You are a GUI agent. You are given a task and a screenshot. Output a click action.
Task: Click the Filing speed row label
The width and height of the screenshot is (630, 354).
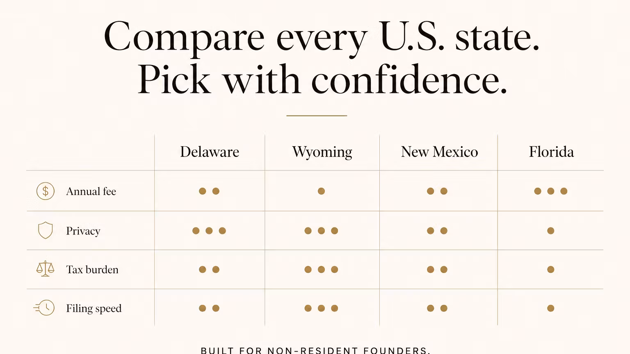tap(94, 309)
